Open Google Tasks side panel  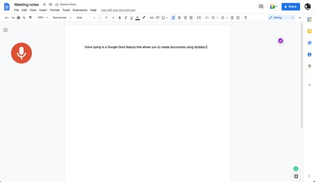pyautogui.click(x=310, y=43)
